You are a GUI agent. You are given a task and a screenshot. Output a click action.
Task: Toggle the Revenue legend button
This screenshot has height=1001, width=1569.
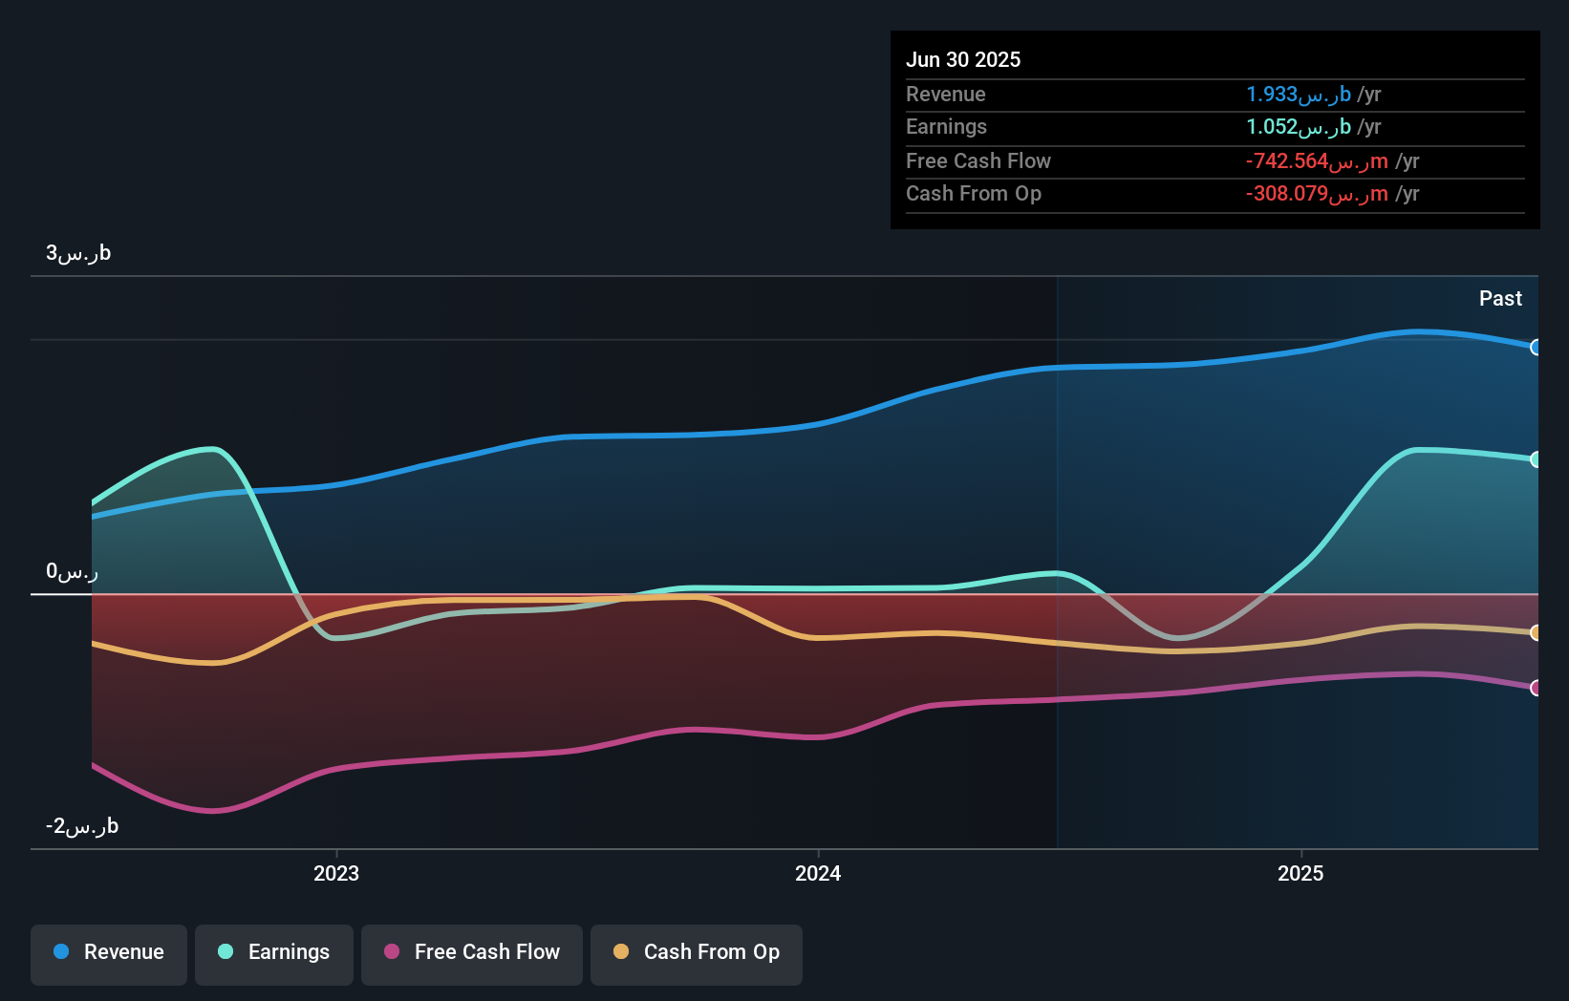pyautogui.click(x=109, y=954)
